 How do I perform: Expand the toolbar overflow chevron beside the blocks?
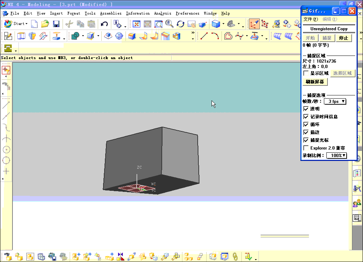[x=193, y=33]
